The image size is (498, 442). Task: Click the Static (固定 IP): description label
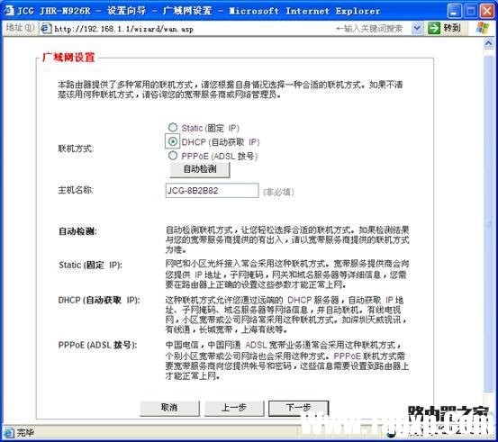pos(91,266)
